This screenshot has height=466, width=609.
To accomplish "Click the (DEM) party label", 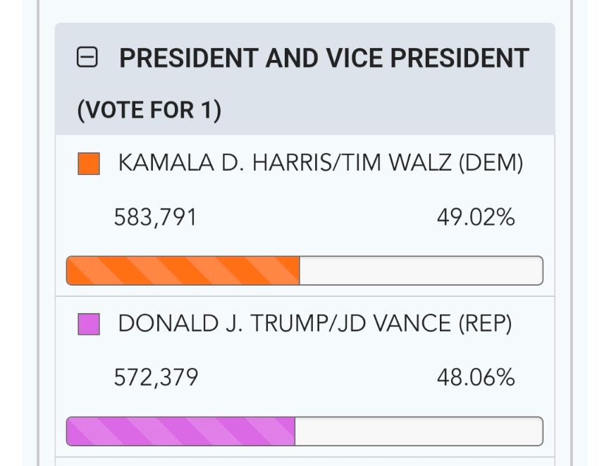I will tap(491, 164).
